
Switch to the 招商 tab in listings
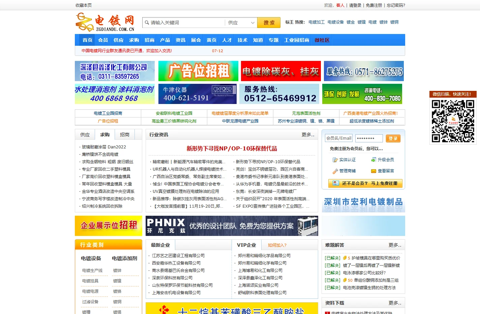(x=125, y=135)
